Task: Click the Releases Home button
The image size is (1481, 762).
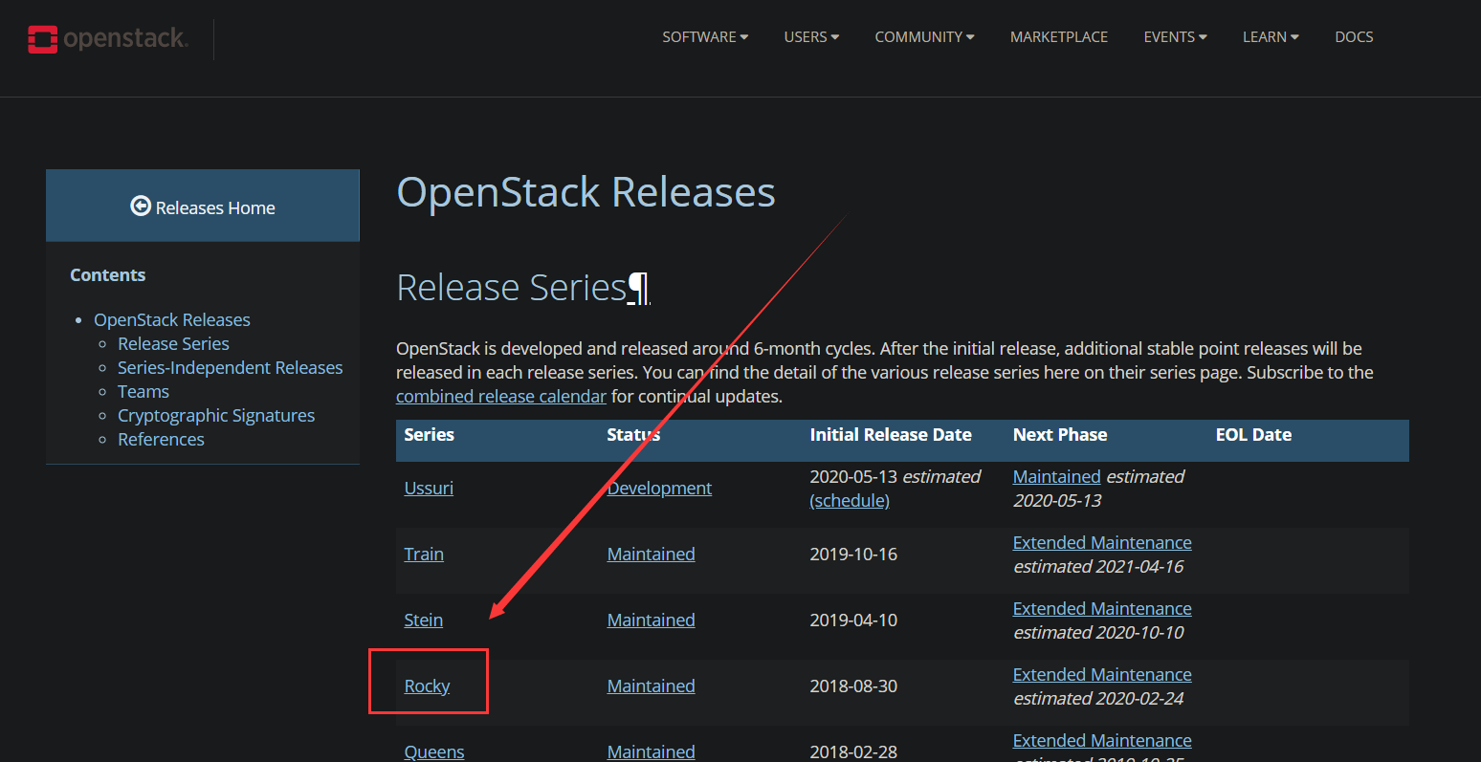Action: click(x=203, y=207)
